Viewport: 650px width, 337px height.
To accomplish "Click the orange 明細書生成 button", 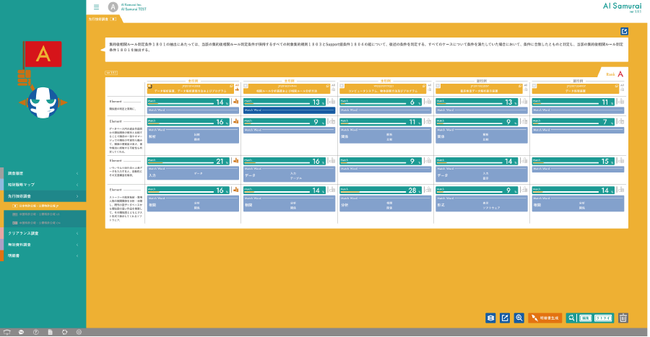I will point(545,317).
